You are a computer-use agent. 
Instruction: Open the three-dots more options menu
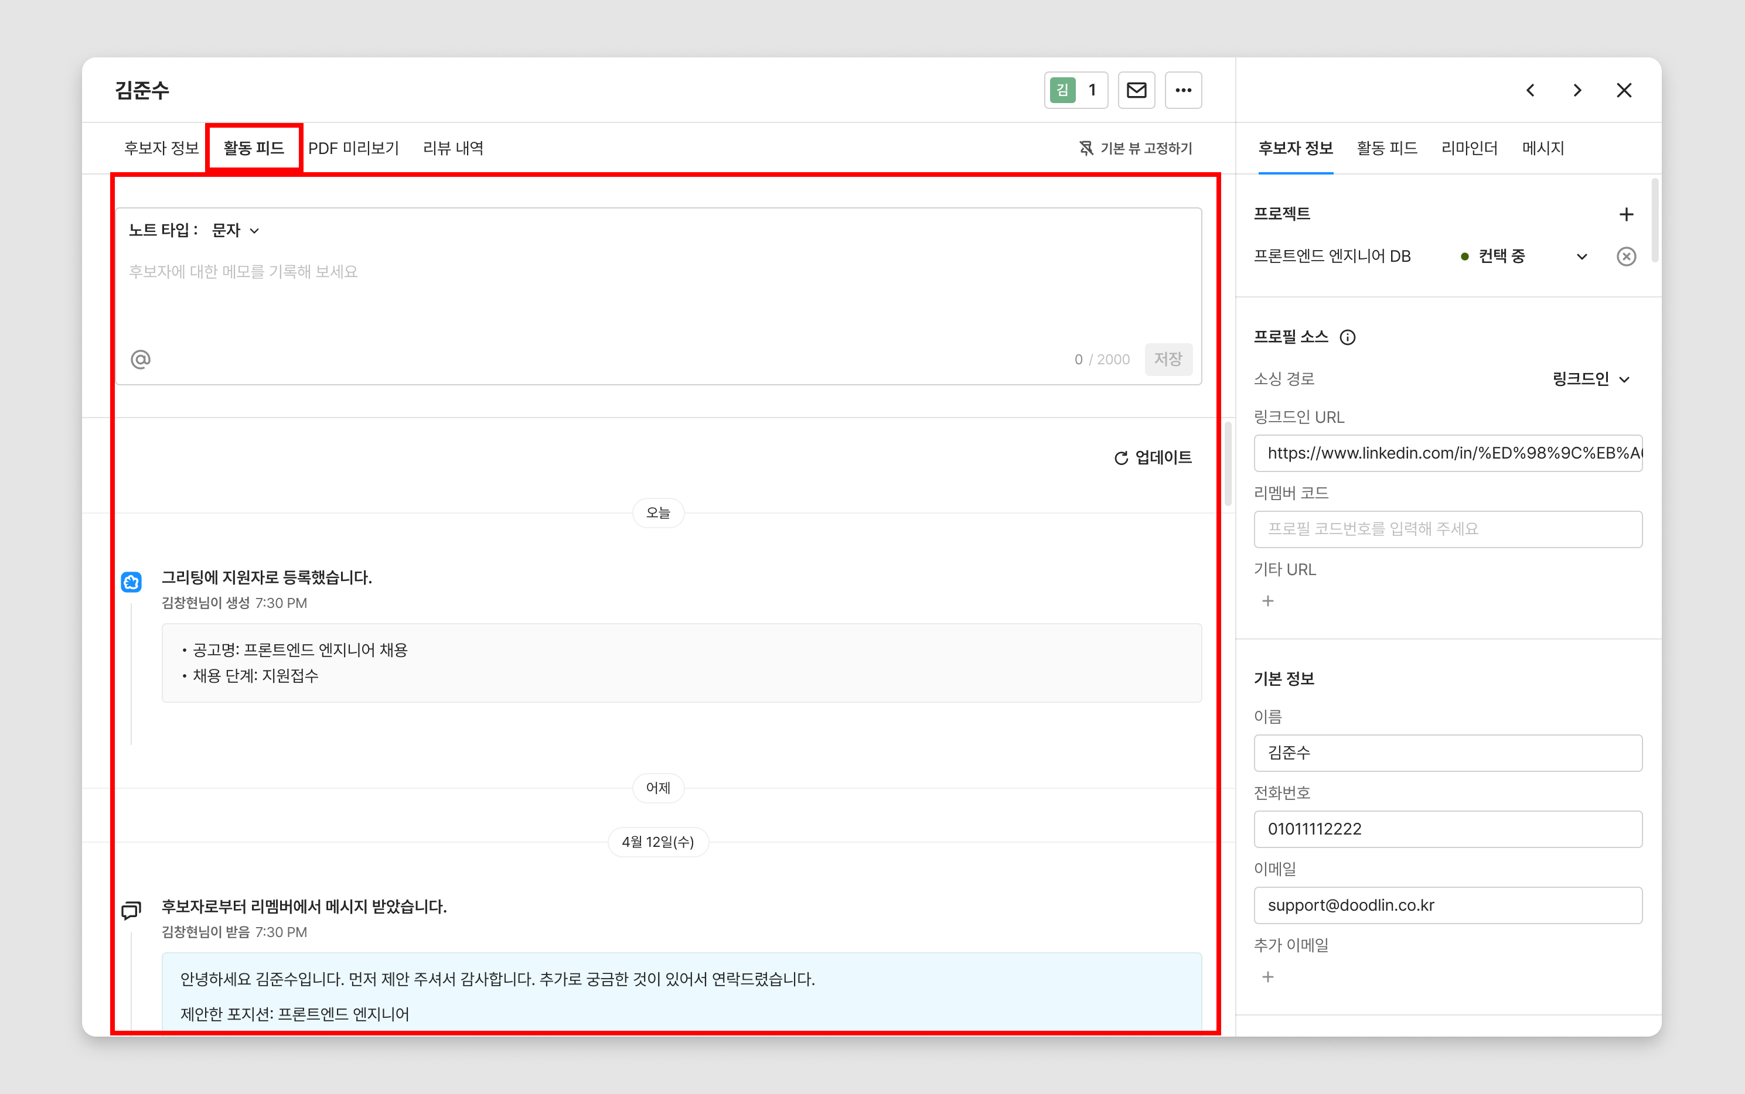click(x=1182, y=90)
